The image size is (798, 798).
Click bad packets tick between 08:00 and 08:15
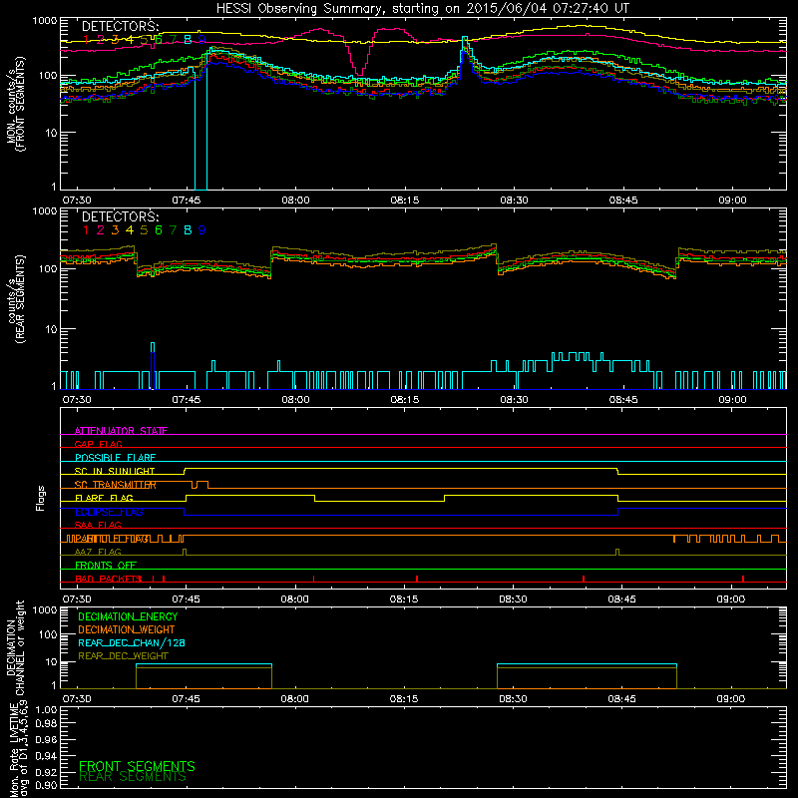(x=313, y=579)
